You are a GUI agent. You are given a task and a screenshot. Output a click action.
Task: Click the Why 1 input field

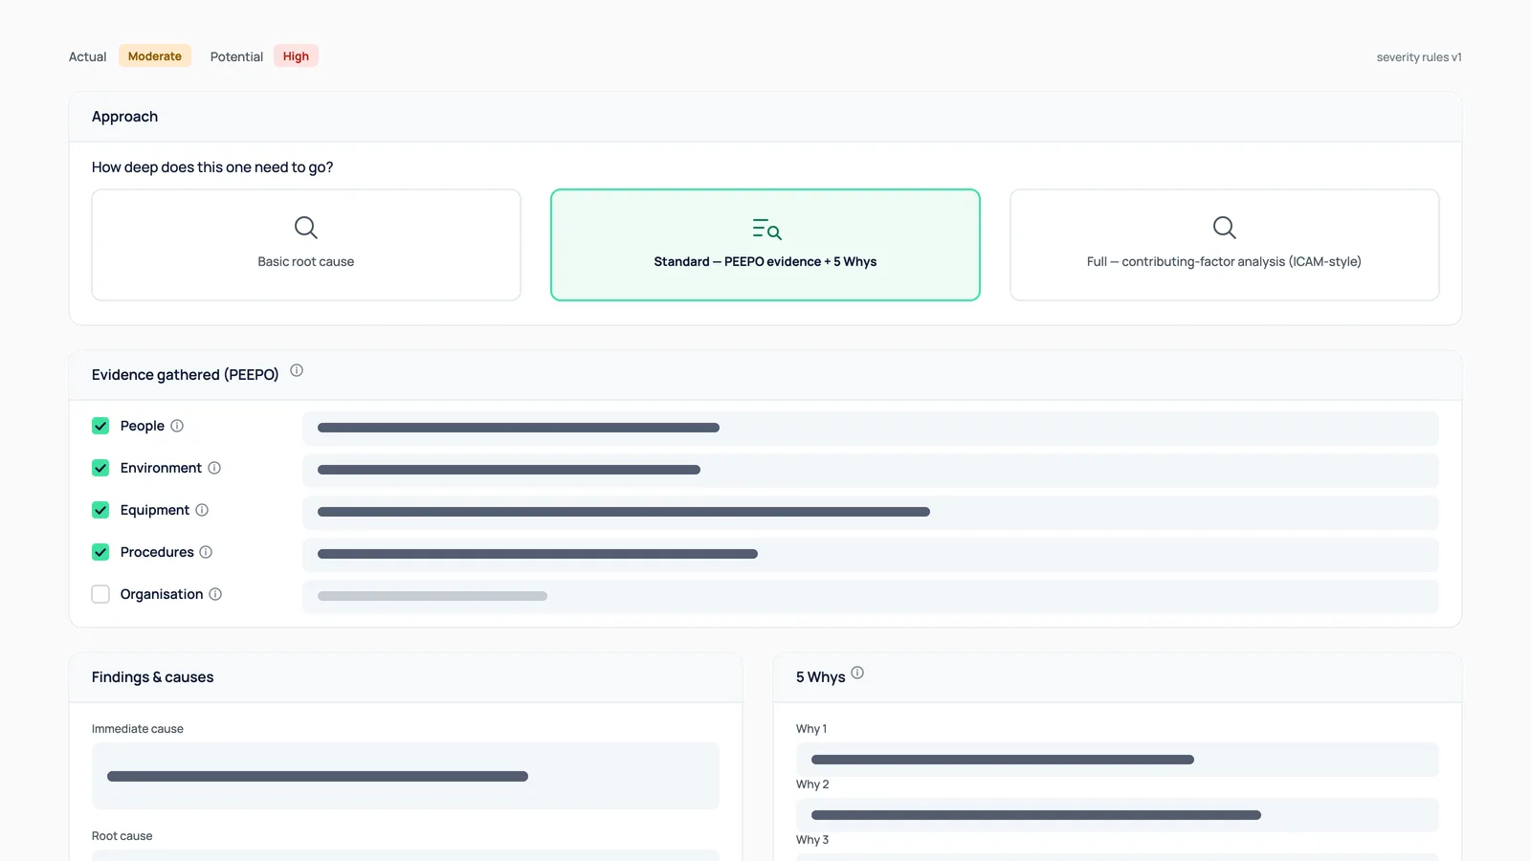coord(1118,760)
